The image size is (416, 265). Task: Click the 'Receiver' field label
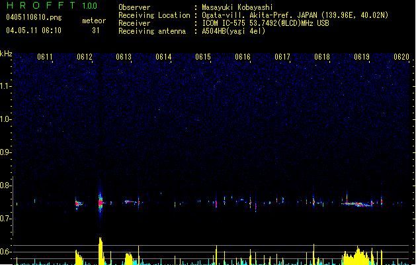(134, 23)
